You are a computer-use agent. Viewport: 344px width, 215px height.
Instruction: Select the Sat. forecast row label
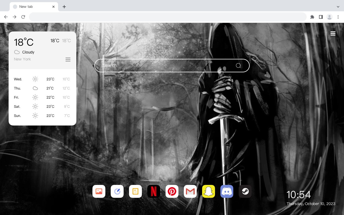click(x=17, y=106)
